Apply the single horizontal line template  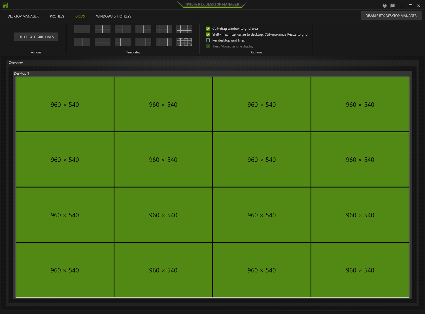click(103, 42)
